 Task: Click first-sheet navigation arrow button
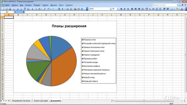coord(1,101)
